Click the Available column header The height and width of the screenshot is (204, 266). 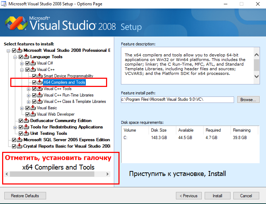(190, 130)
